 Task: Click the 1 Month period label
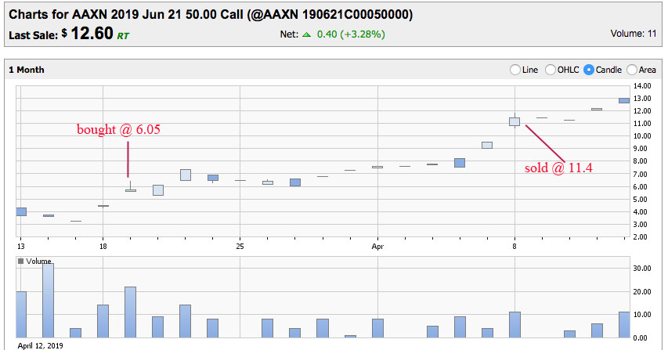point(27,70)
